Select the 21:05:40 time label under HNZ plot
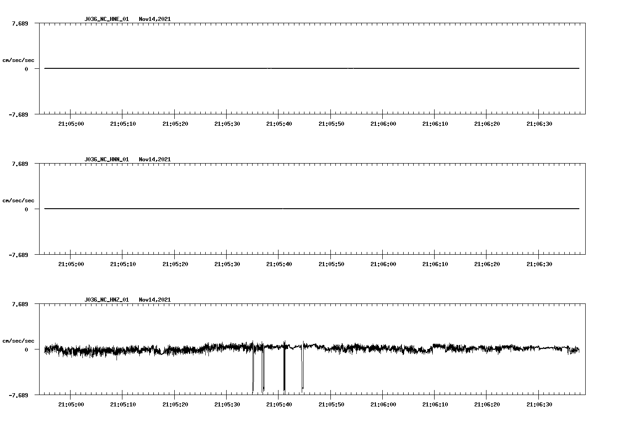Screen dimensions: 618x421 (279, 405)
